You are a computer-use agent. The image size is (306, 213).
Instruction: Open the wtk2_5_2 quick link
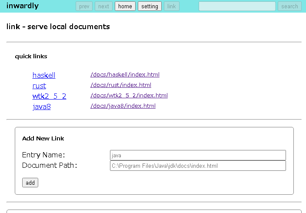50,96
